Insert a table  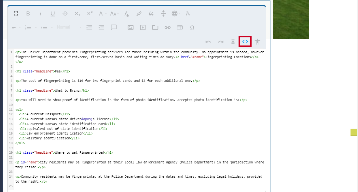click(x=180, y=28)
